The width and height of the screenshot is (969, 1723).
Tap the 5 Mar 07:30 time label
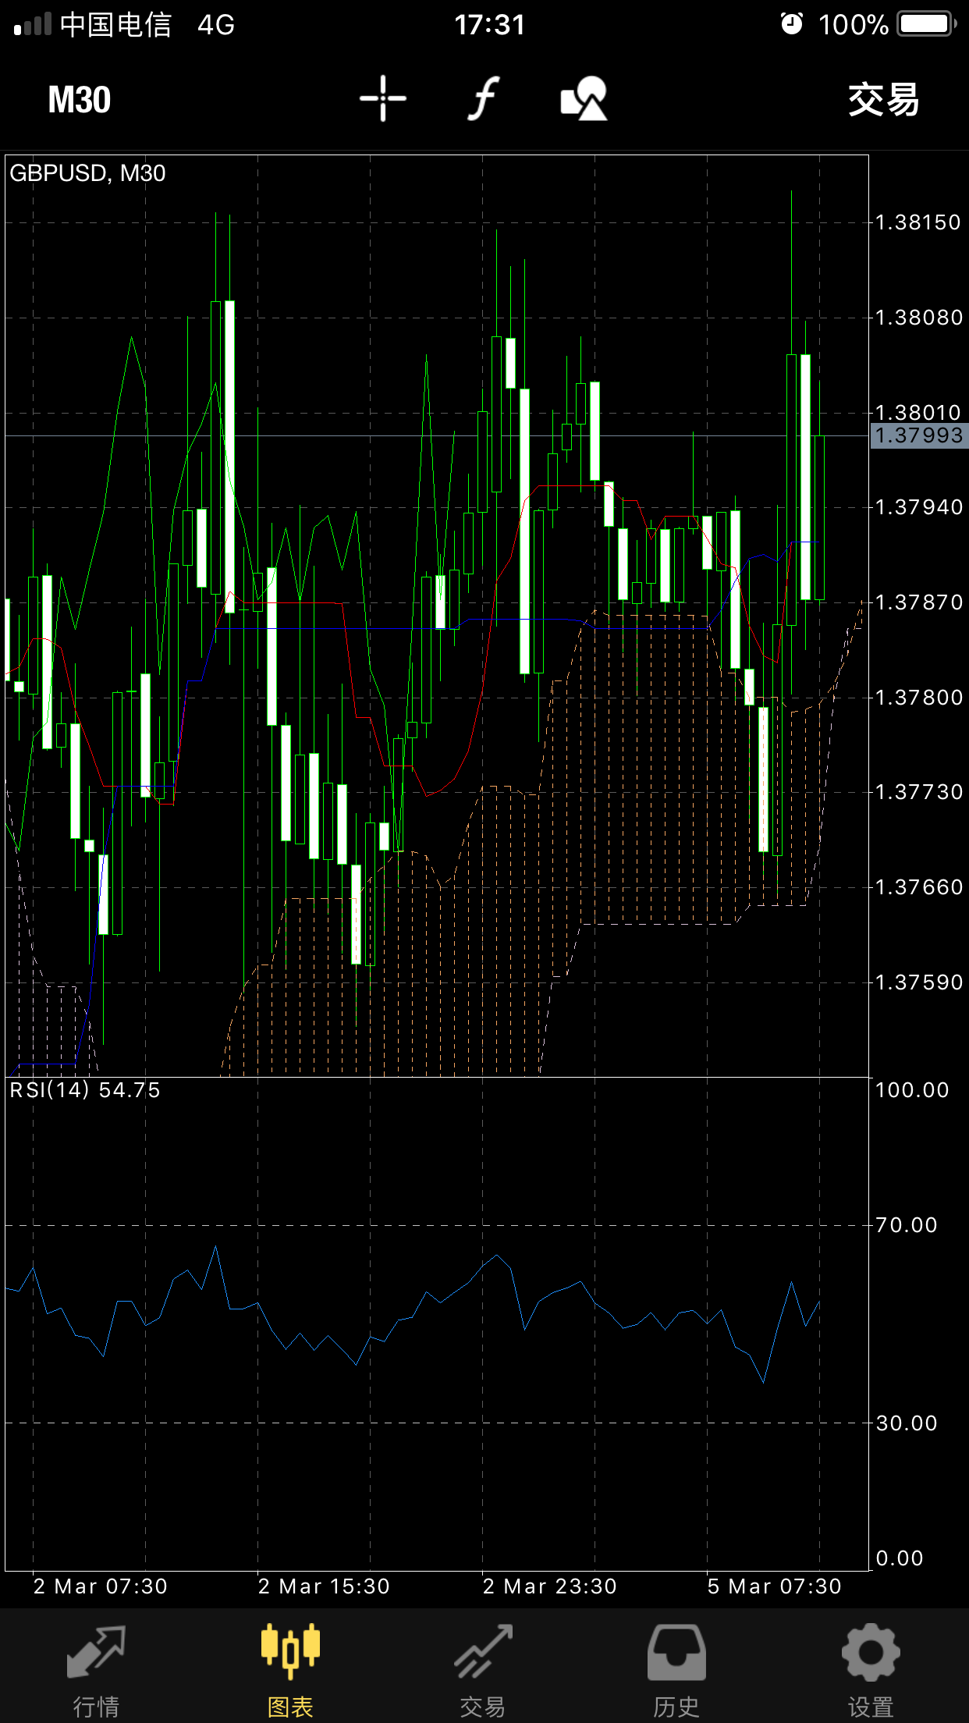(775, 1586)
